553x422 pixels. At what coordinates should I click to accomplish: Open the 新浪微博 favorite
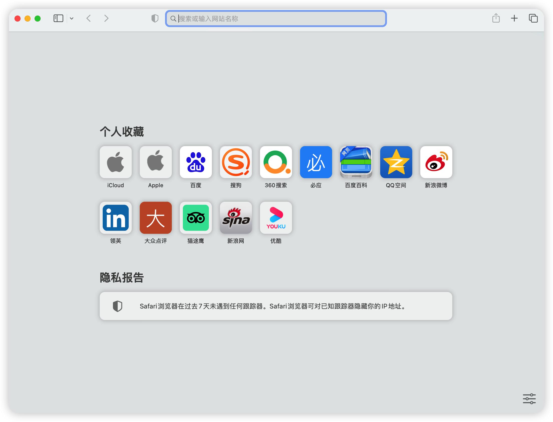pos(436,162)
